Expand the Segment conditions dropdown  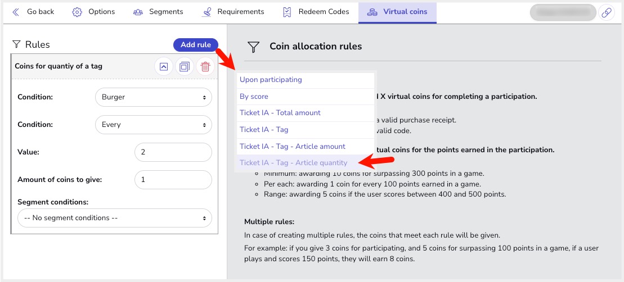115,218
